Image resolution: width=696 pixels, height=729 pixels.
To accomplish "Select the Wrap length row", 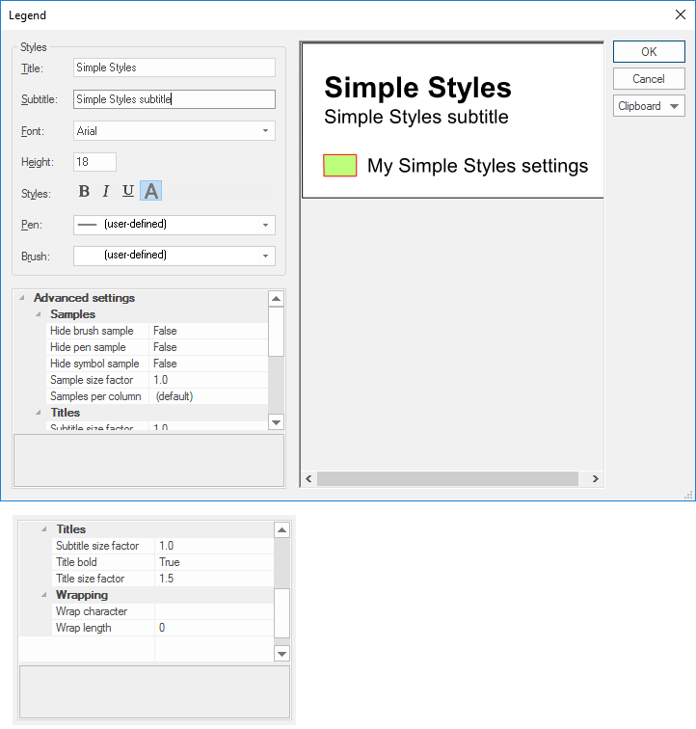I will tap(163, 628).
